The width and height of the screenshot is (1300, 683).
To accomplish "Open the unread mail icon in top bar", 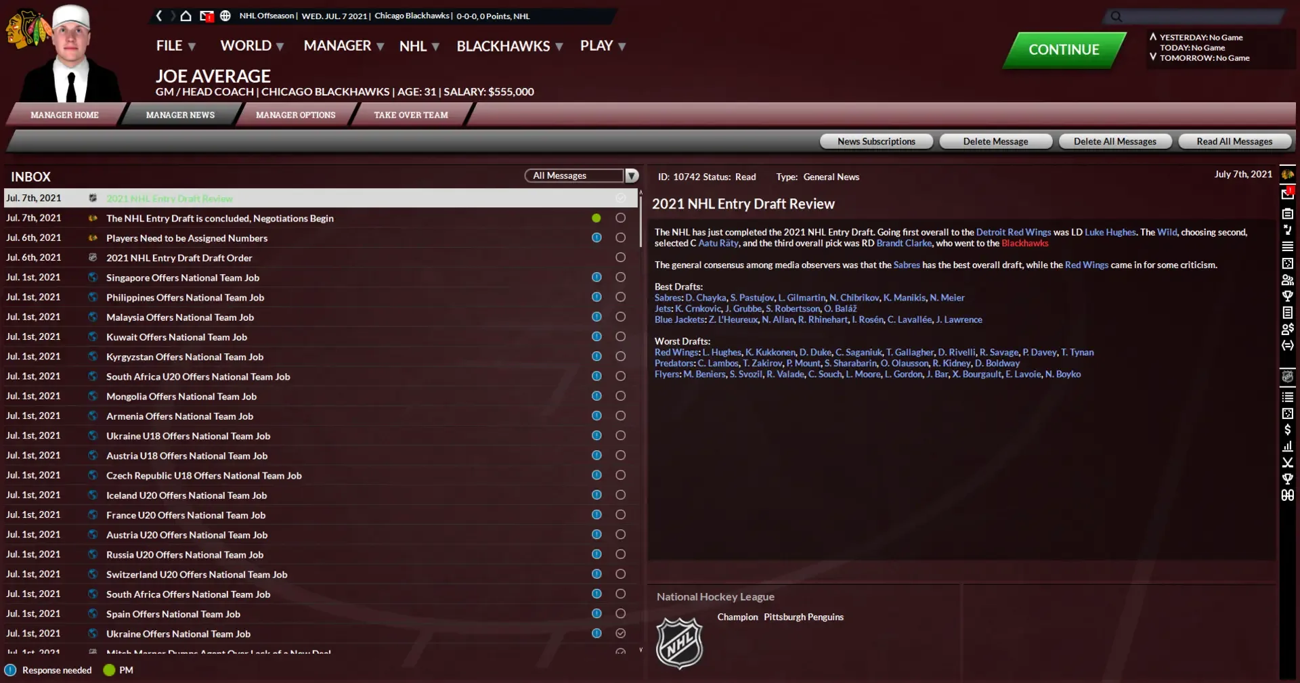I will click(x=207, y=16).
